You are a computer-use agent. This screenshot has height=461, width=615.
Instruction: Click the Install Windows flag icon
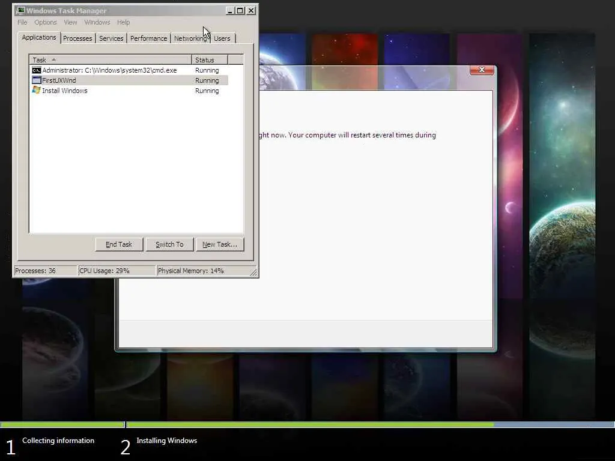[x=37, y=90]
